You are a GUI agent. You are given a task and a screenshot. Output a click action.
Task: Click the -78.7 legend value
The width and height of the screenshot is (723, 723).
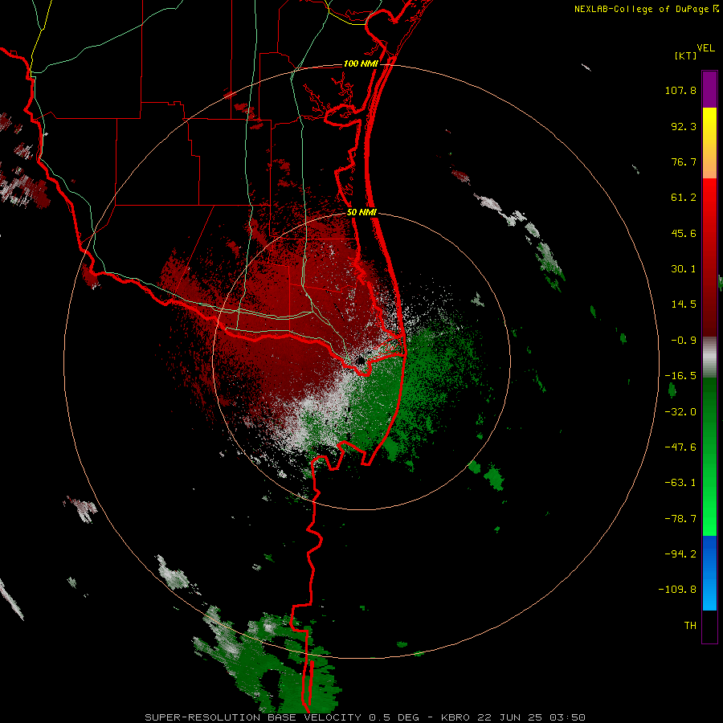(x=680, y=519)
